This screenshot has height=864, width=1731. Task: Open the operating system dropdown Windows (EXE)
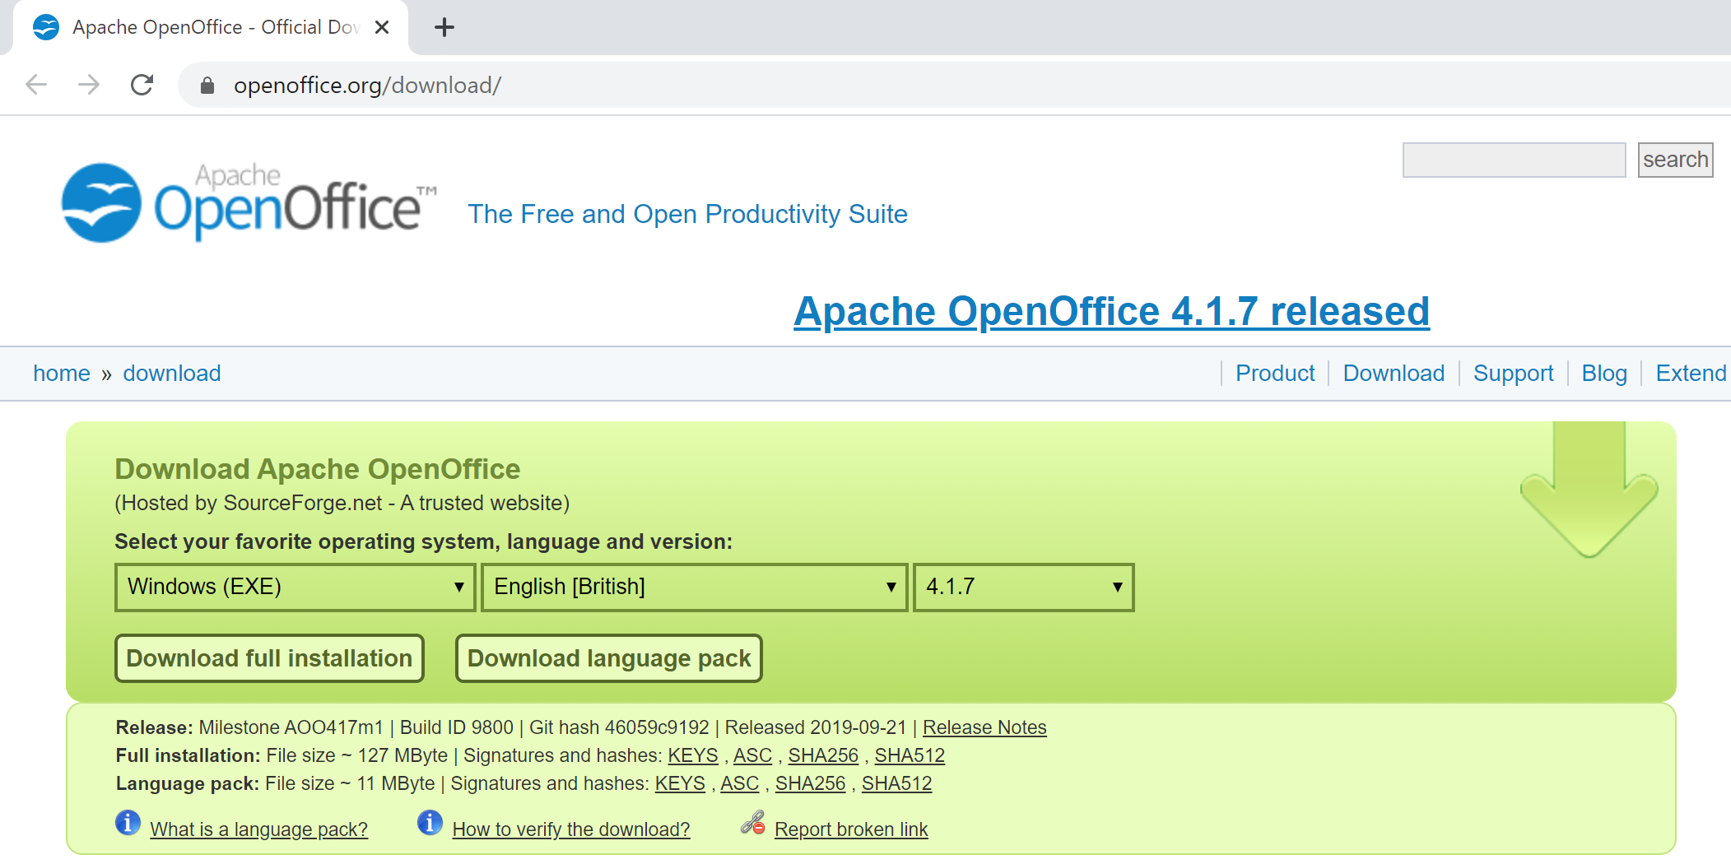[x=295, y=587]
